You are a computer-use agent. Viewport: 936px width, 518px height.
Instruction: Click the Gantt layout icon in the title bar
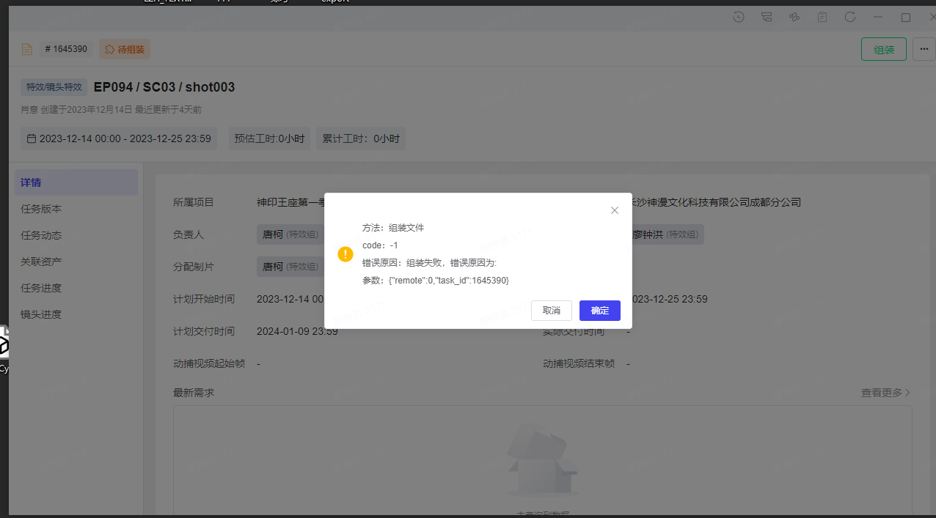pyautogui.click(x=767, y=17)
